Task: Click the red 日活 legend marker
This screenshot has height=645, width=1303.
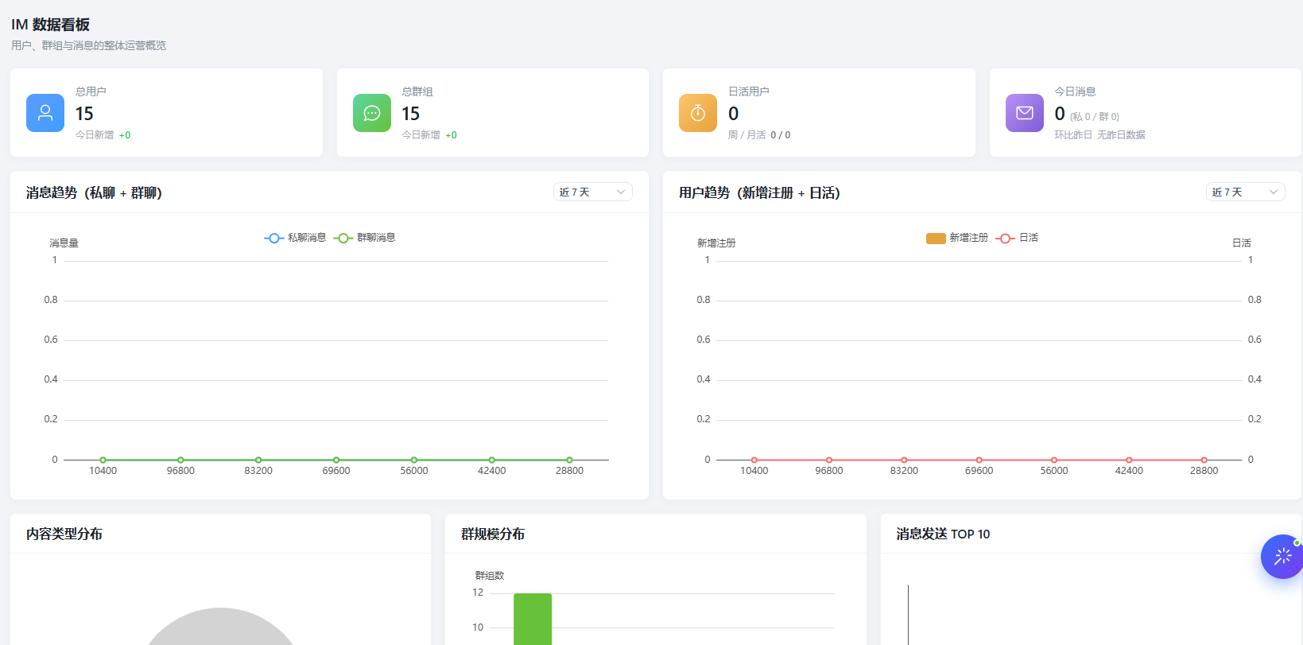Action: pos(1006,239)
